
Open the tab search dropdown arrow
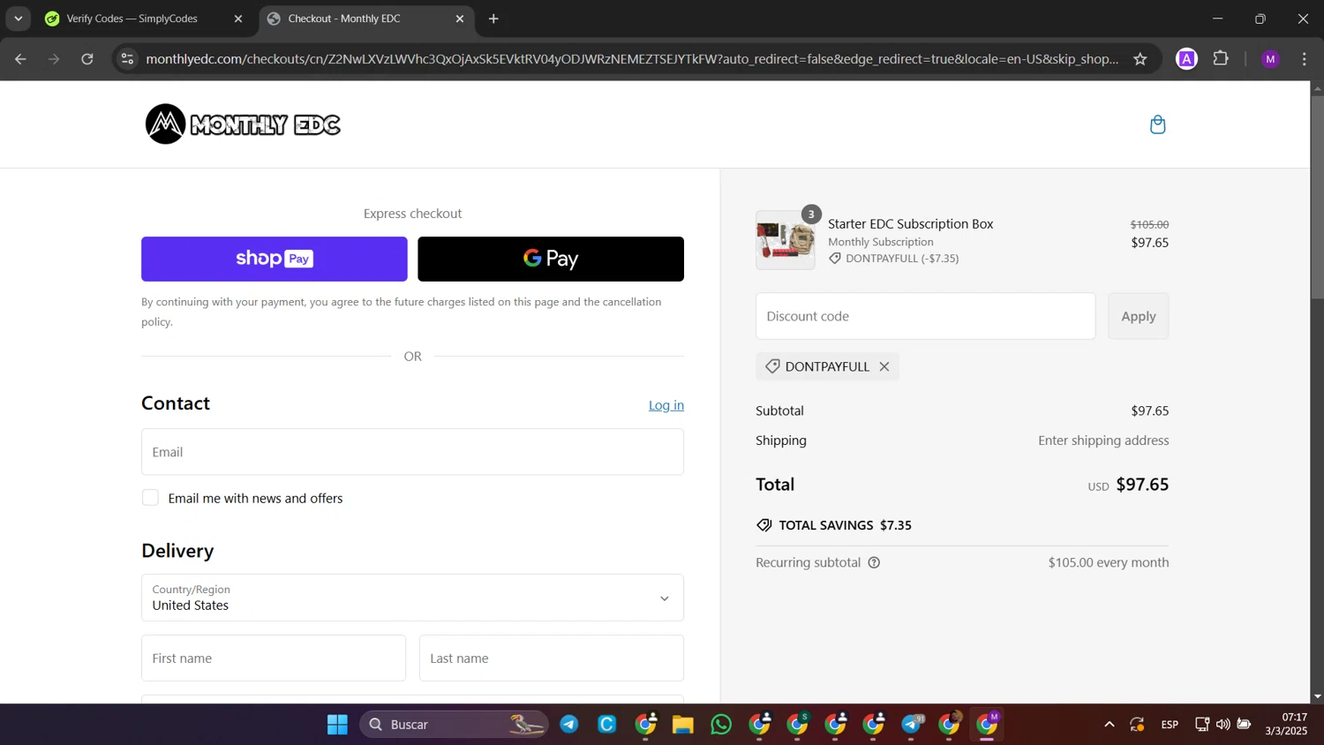click(18, 19)
